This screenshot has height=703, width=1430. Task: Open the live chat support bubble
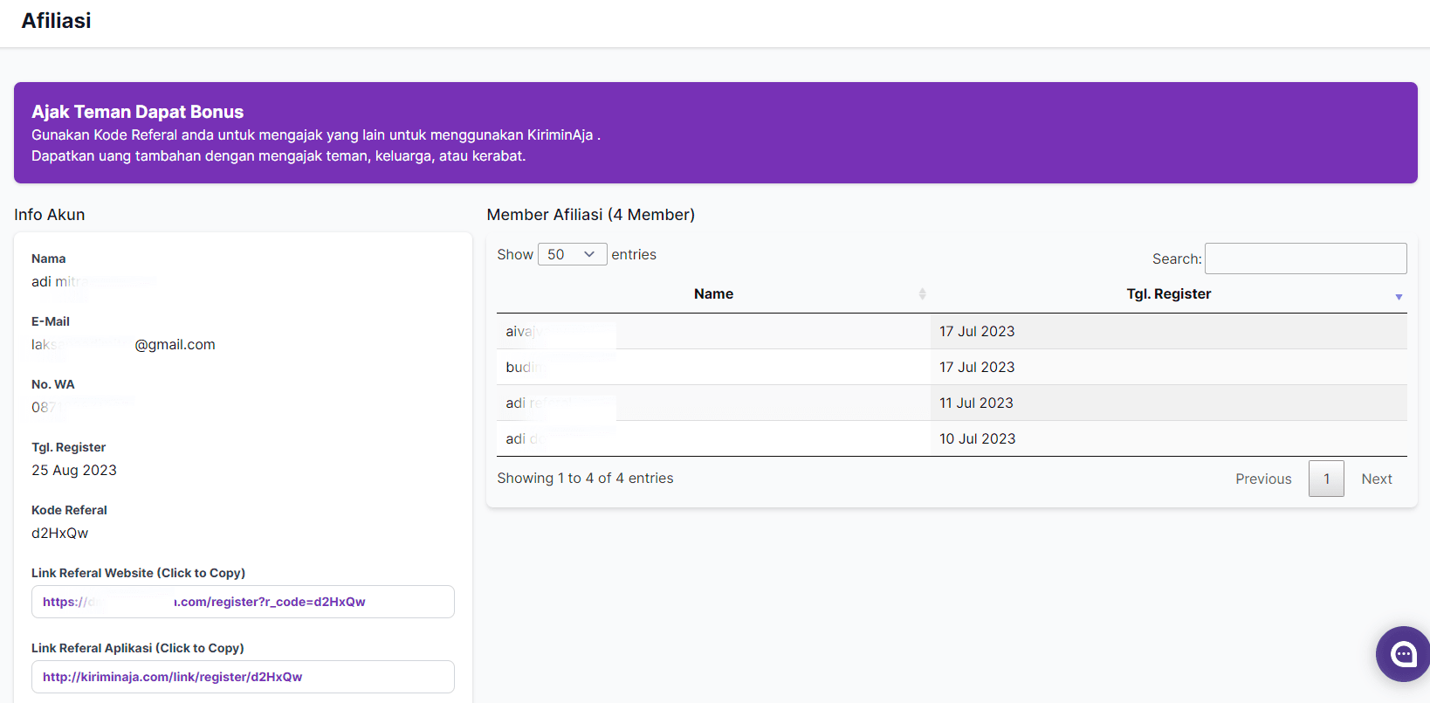1403,653
